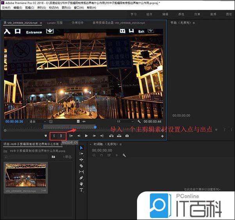Step back one frame in source monitor
The image size is (235, 220).
click(79, 136)
